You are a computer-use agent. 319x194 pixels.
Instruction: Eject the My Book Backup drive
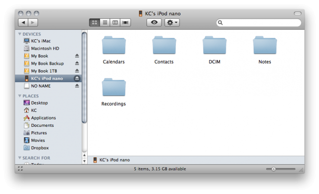point(77,63)
